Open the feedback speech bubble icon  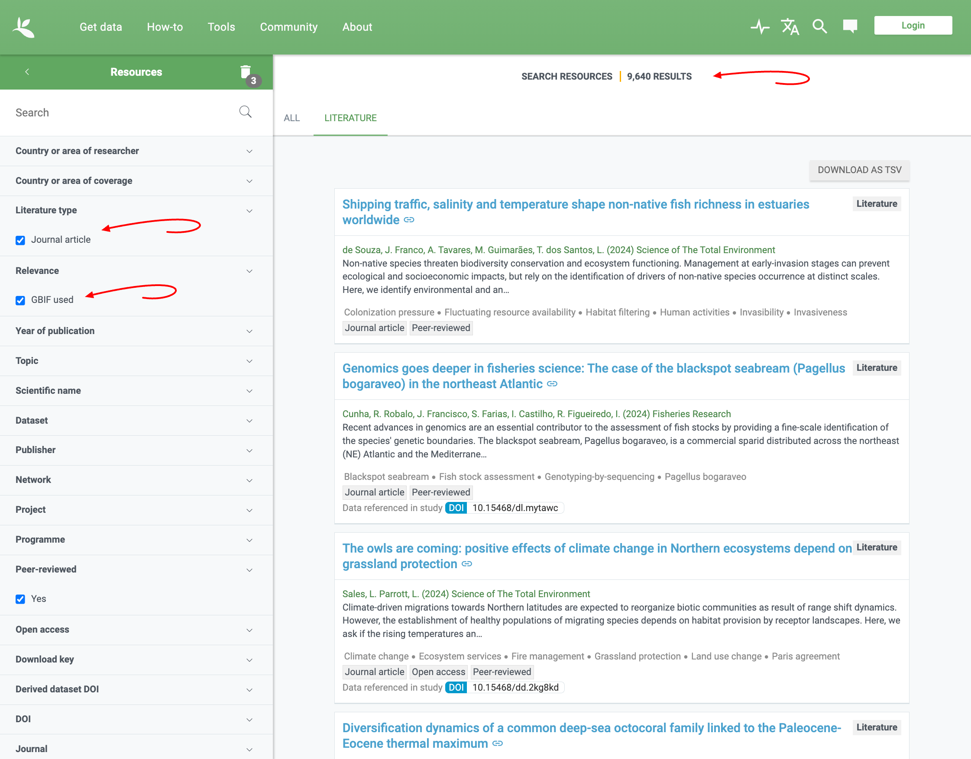tap(850, 26)
